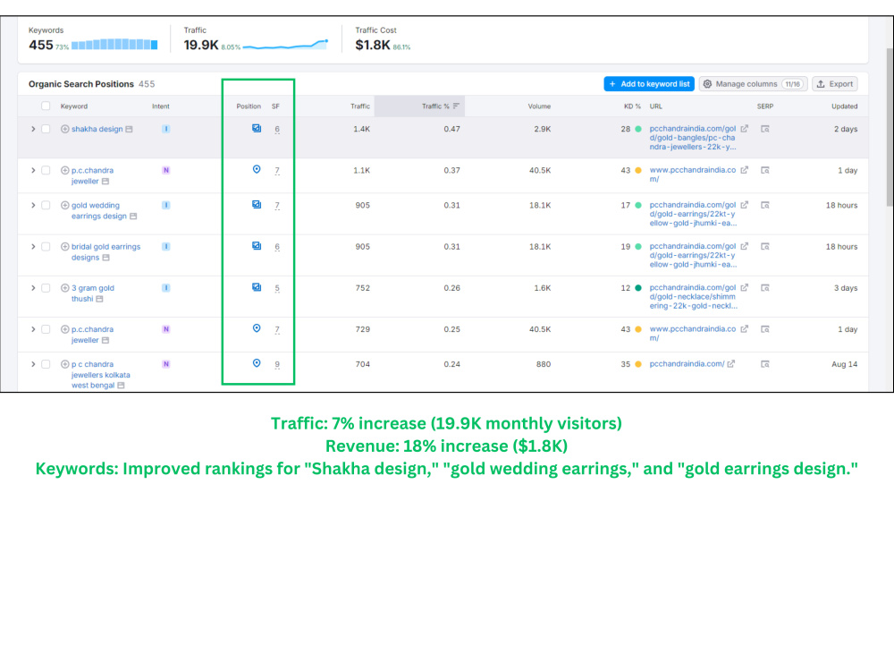894x671 pixels.
Task: Open external link icon for www.pcchandraindia.com 1.1K row
Action: [744, 170]
